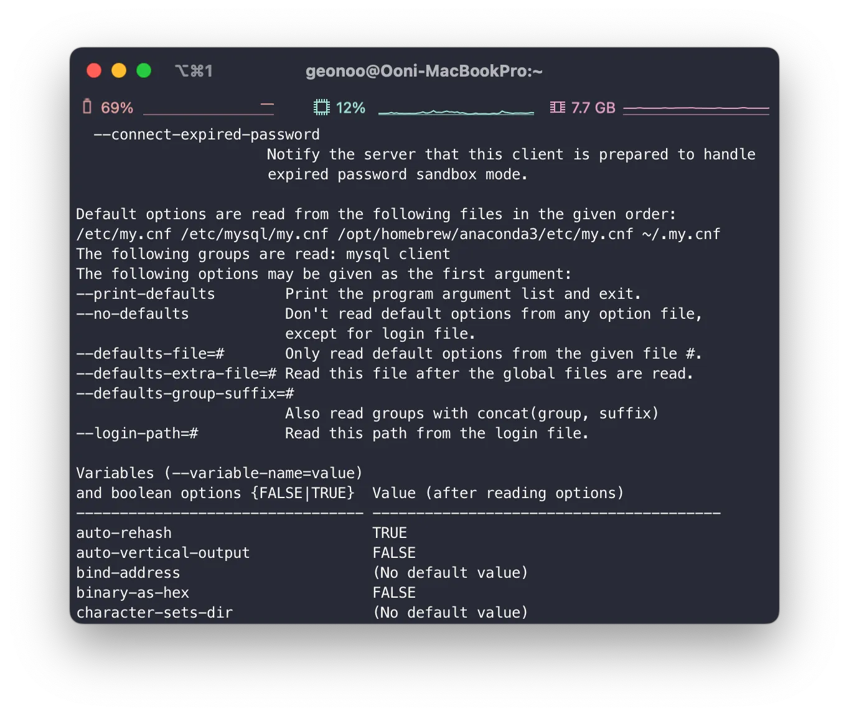Screen dimensions: 849x716
Task: Click the window title geonoo@Ooni-MacBookPro
Action: point(424,71)
